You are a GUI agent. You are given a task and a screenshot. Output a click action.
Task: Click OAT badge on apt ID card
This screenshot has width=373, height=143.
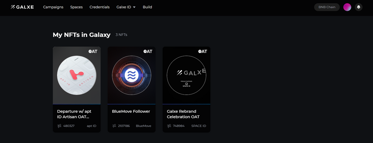[93, 52]
